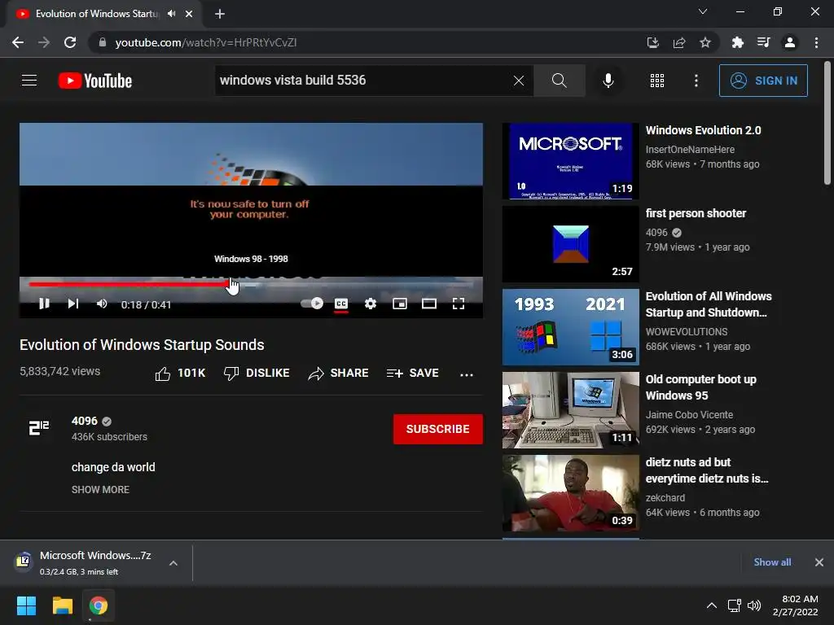Click the Chrome taskbar icon
Viewport: 834px width, 625px height.
[x=99, y=605]
